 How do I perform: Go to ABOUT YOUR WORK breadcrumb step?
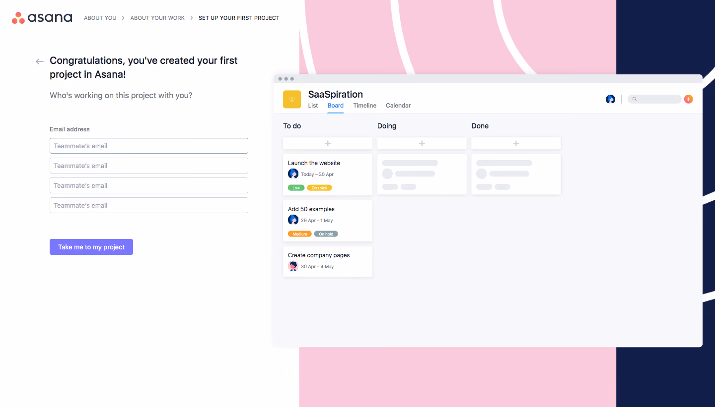click(x=157, y=18)
